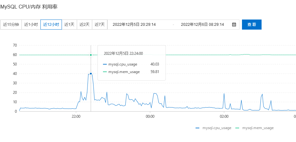The height and width of the screenshot is (142, 296).
Task: Open the calendar icon in date range
Action: tap(234, 25)
